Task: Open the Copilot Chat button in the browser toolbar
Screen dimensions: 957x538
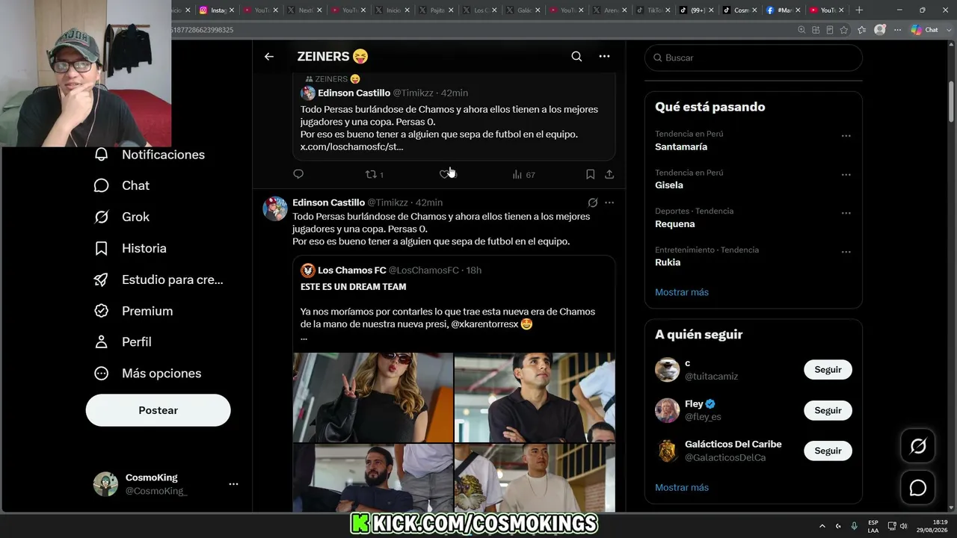Action: [925, 30]
